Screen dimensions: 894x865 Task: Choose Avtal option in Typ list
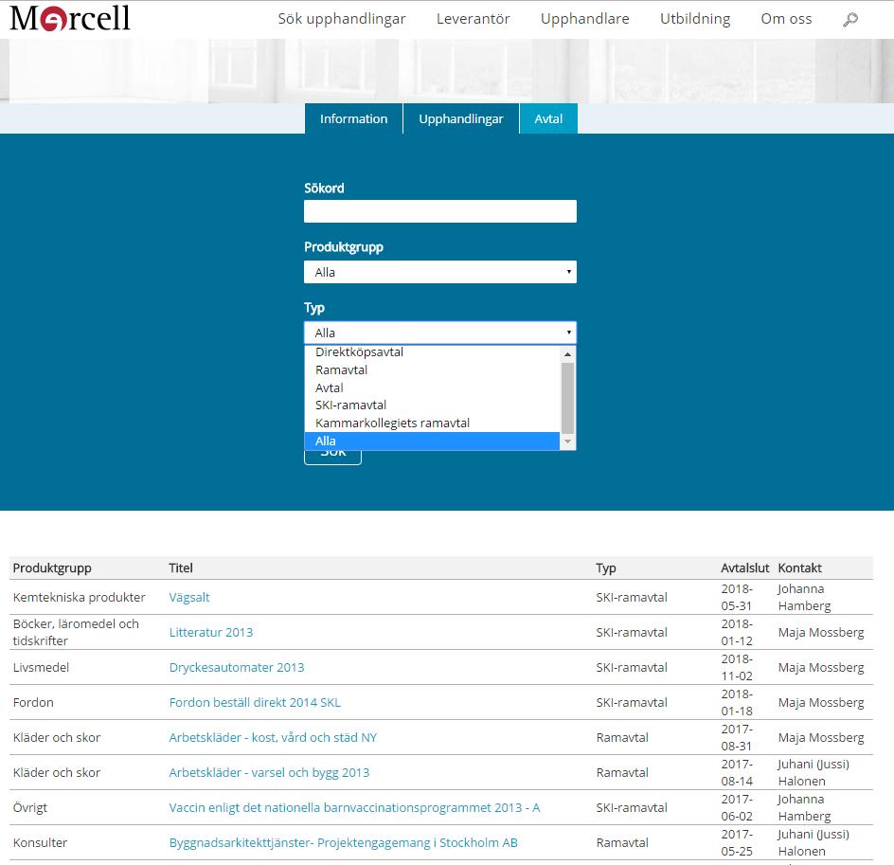pos(432,387)
